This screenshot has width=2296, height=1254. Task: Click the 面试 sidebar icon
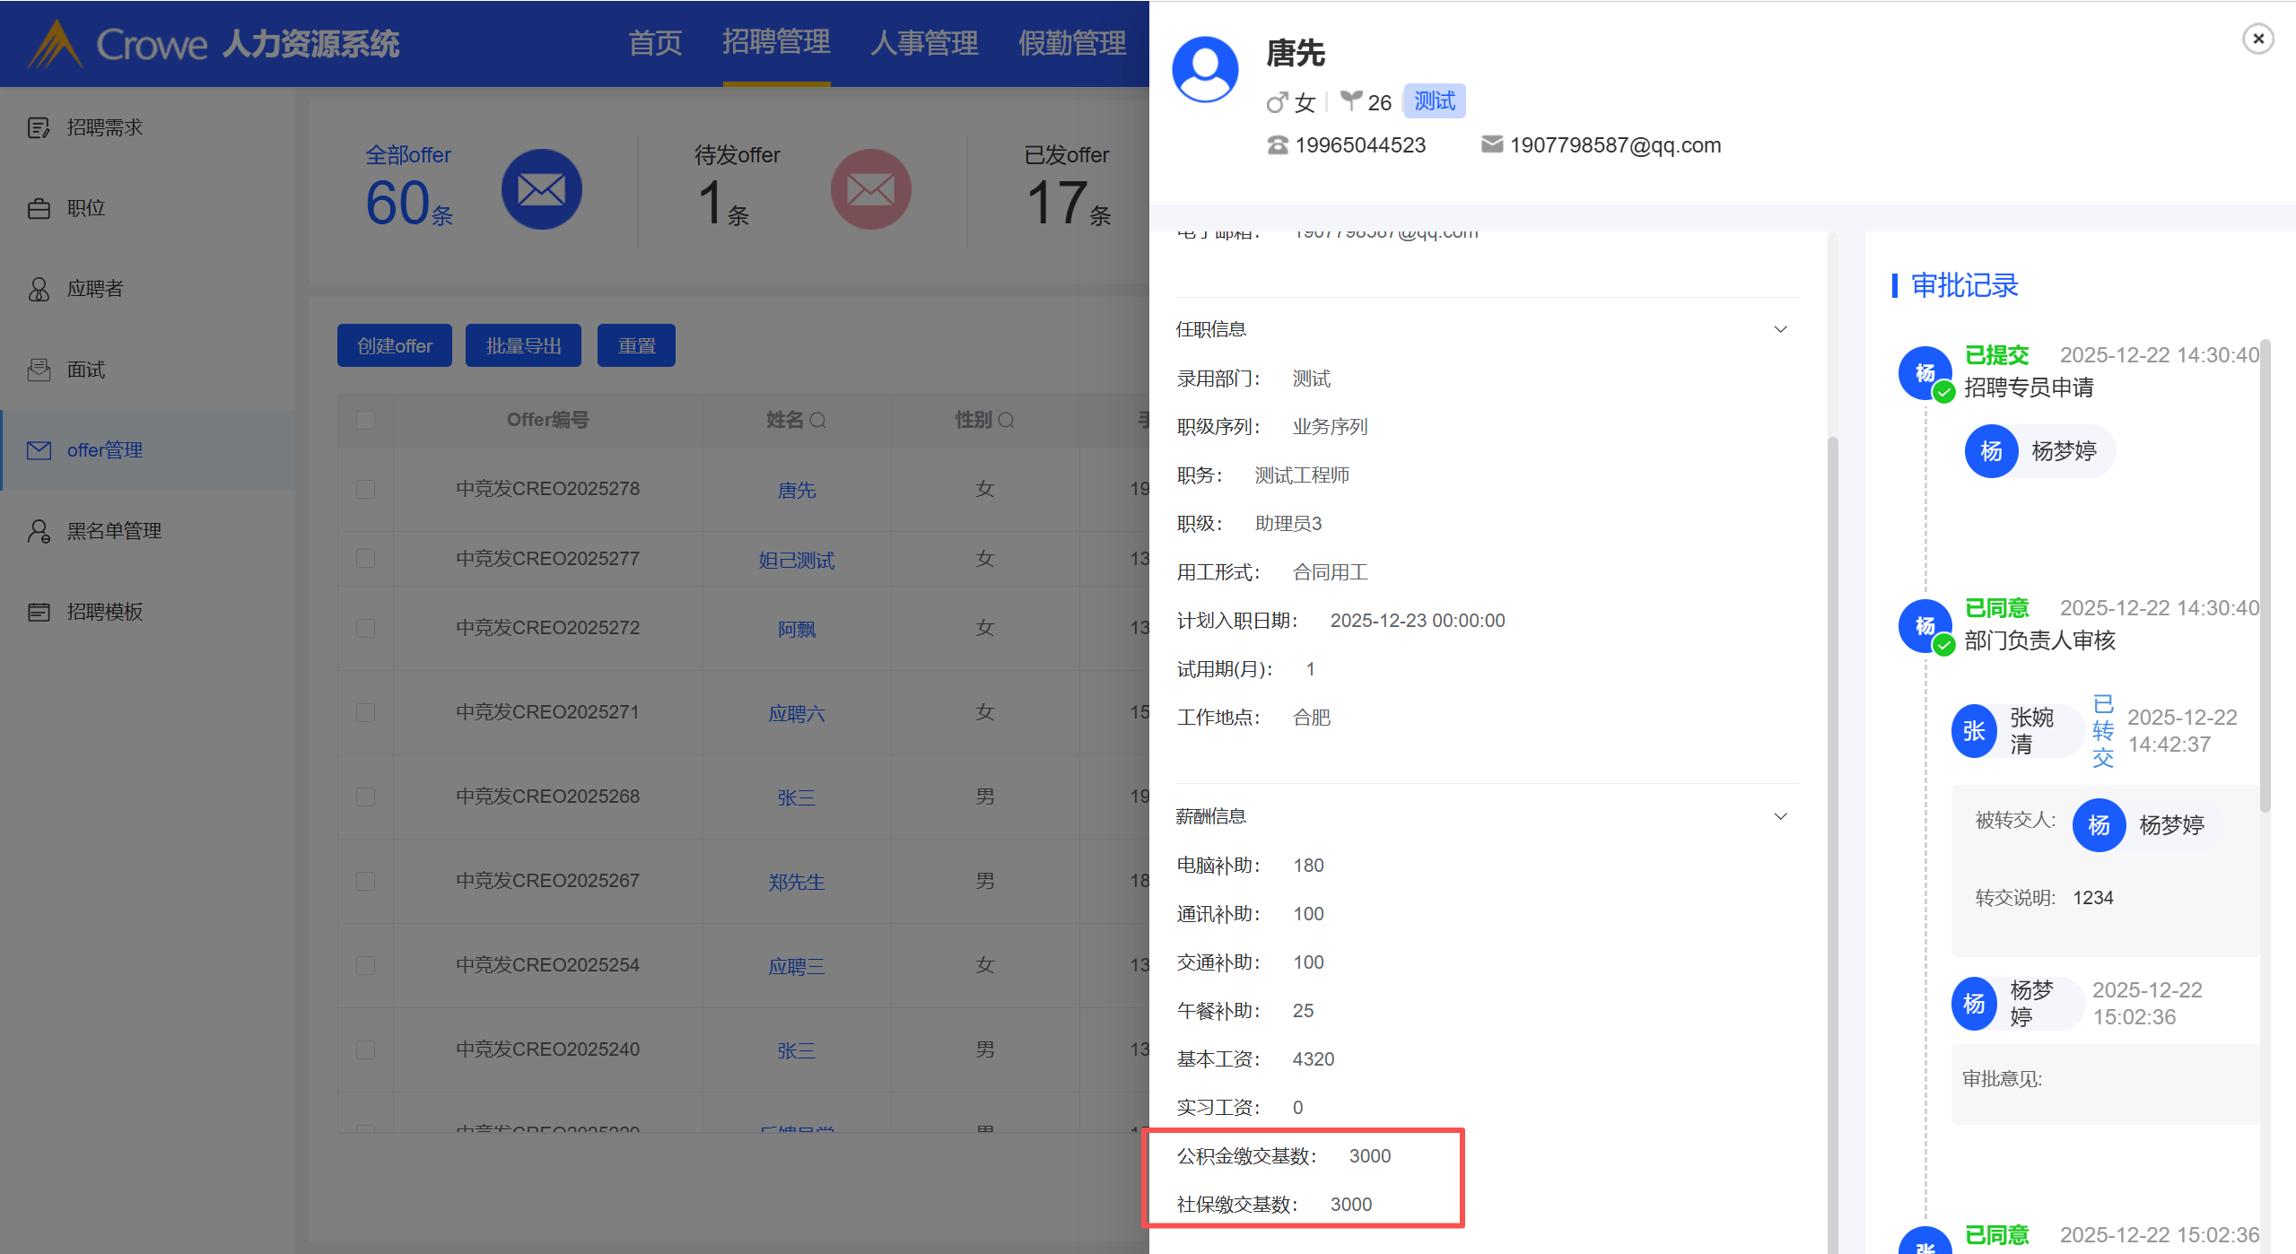pyautogui.click(x=39, y=370)
